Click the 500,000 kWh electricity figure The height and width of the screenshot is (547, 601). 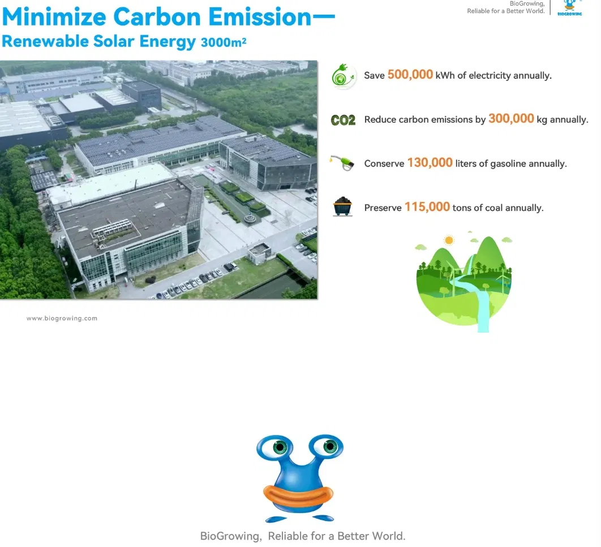(x=410, y=75)
